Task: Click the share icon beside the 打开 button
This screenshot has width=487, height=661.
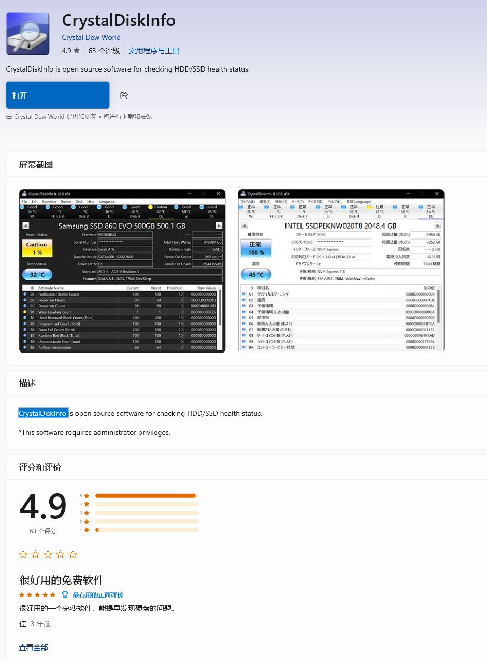Action: tap(124, 95)
